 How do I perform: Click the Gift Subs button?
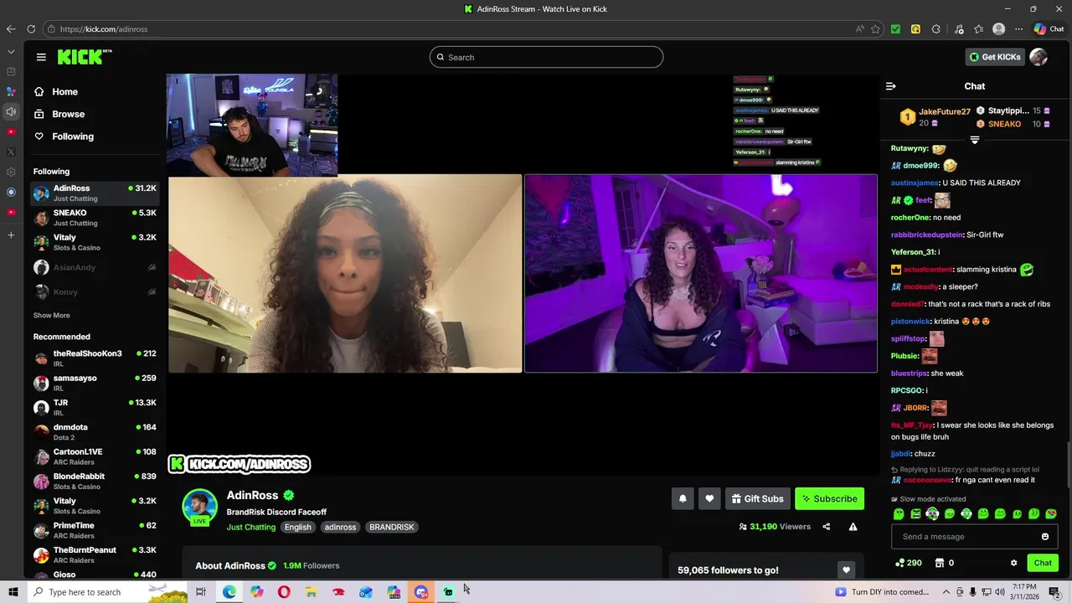[x=757, y=498]
